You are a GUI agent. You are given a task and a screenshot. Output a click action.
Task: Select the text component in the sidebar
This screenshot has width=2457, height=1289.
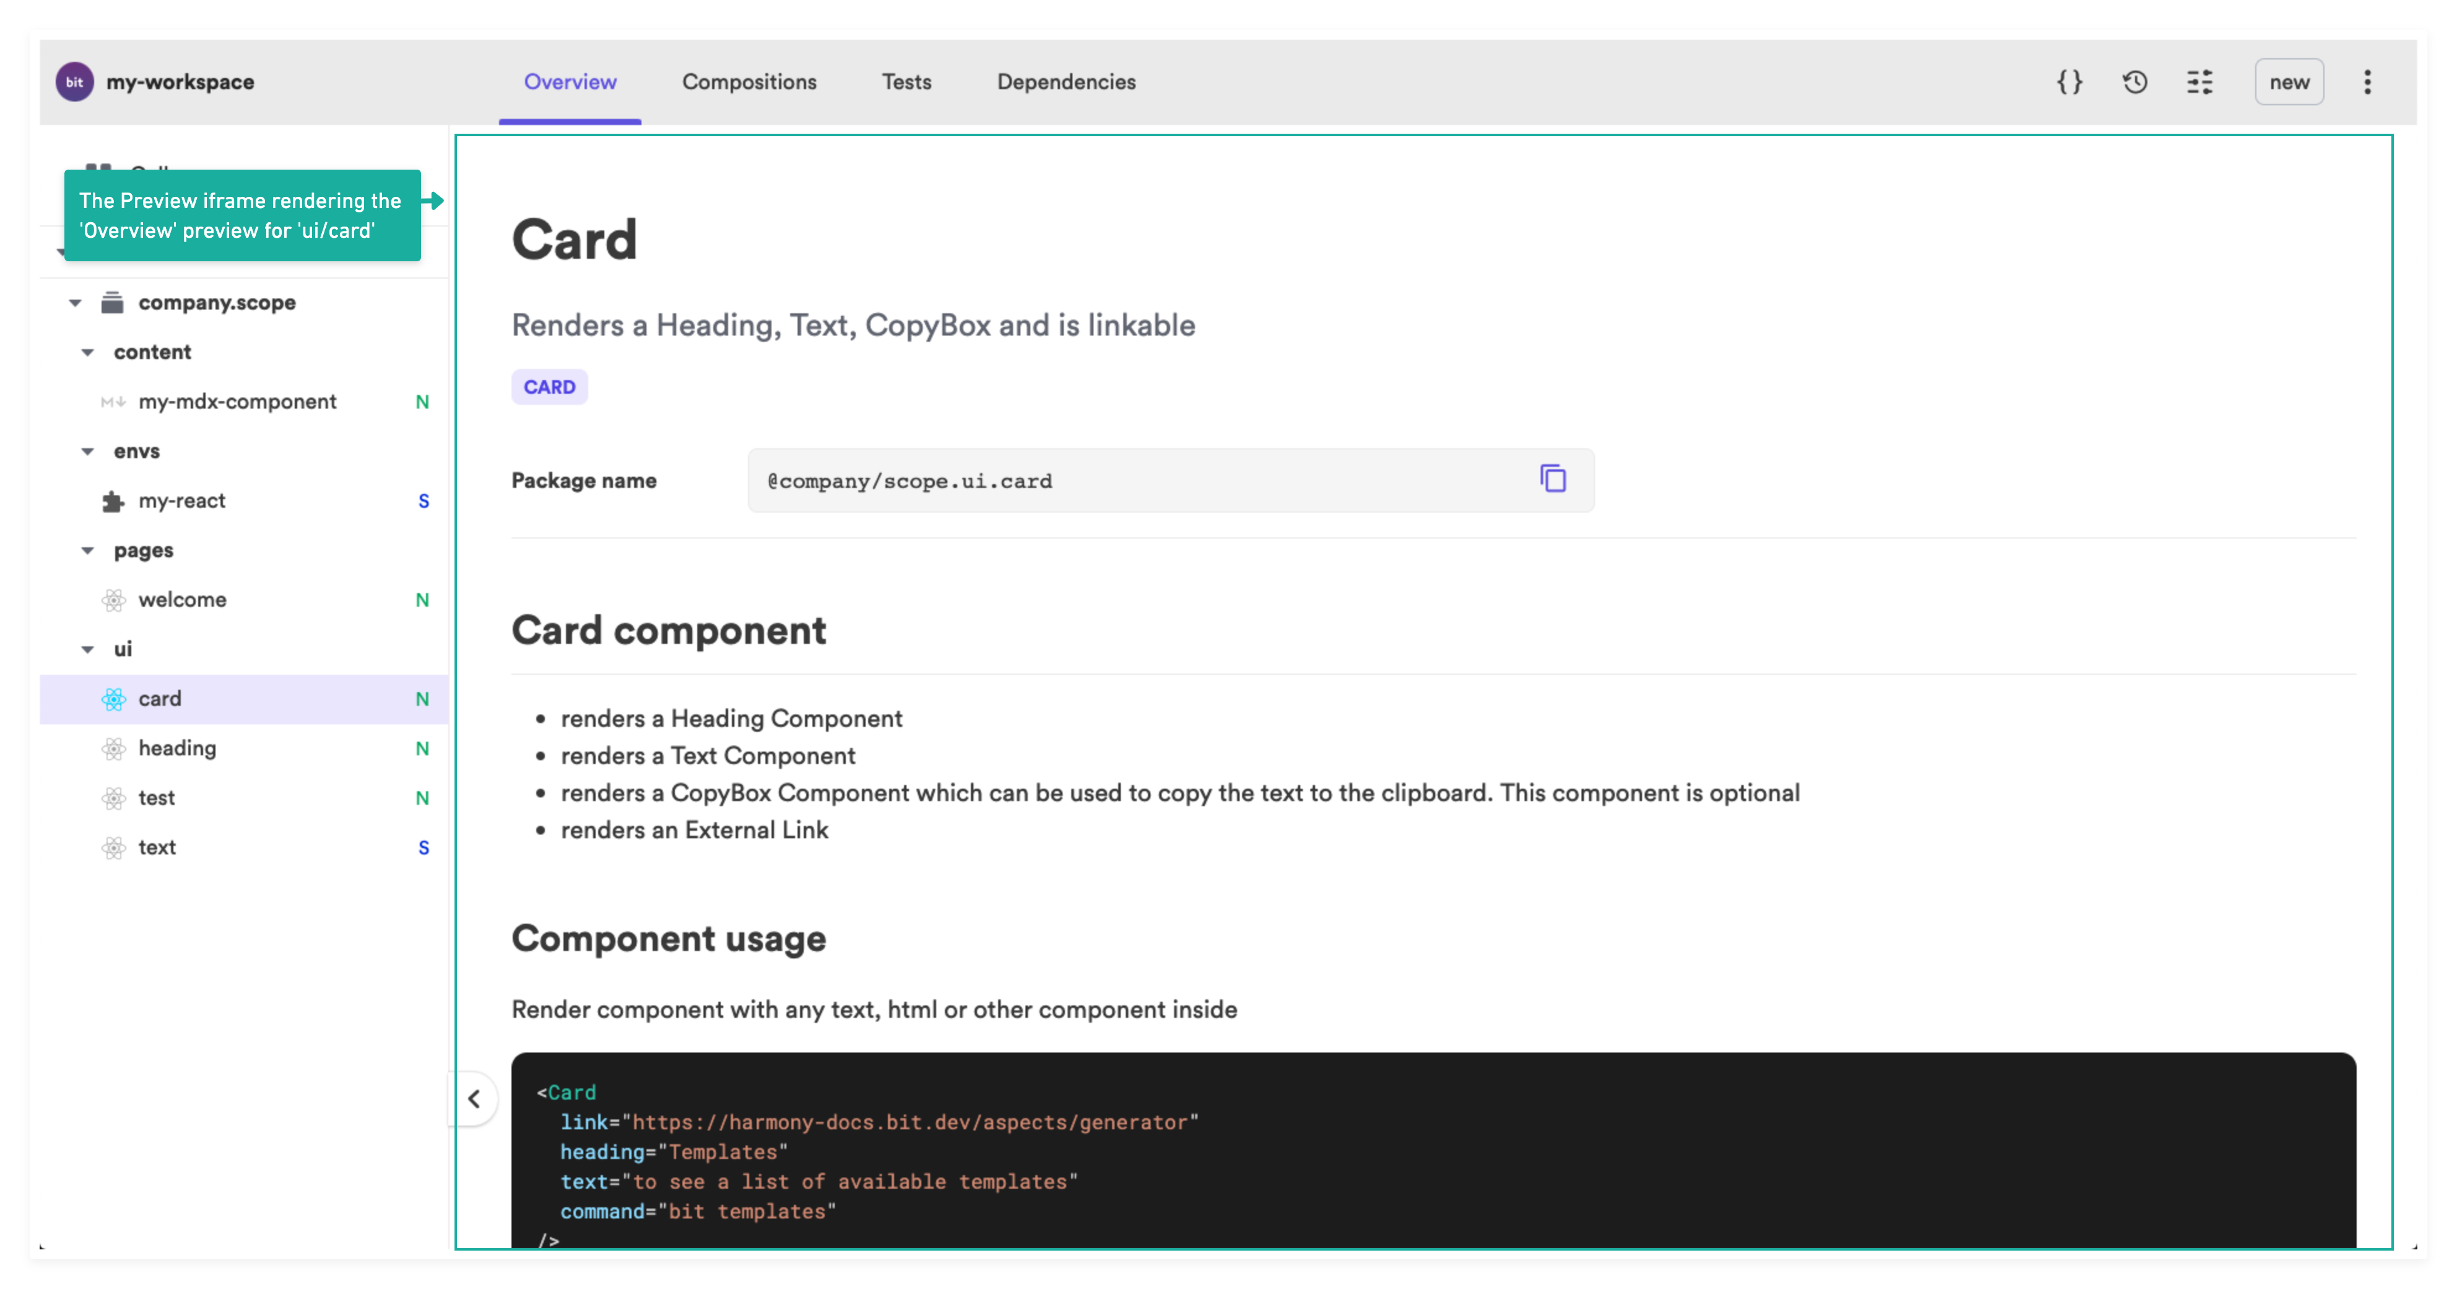pyautogui.click(x=157, y=846)
